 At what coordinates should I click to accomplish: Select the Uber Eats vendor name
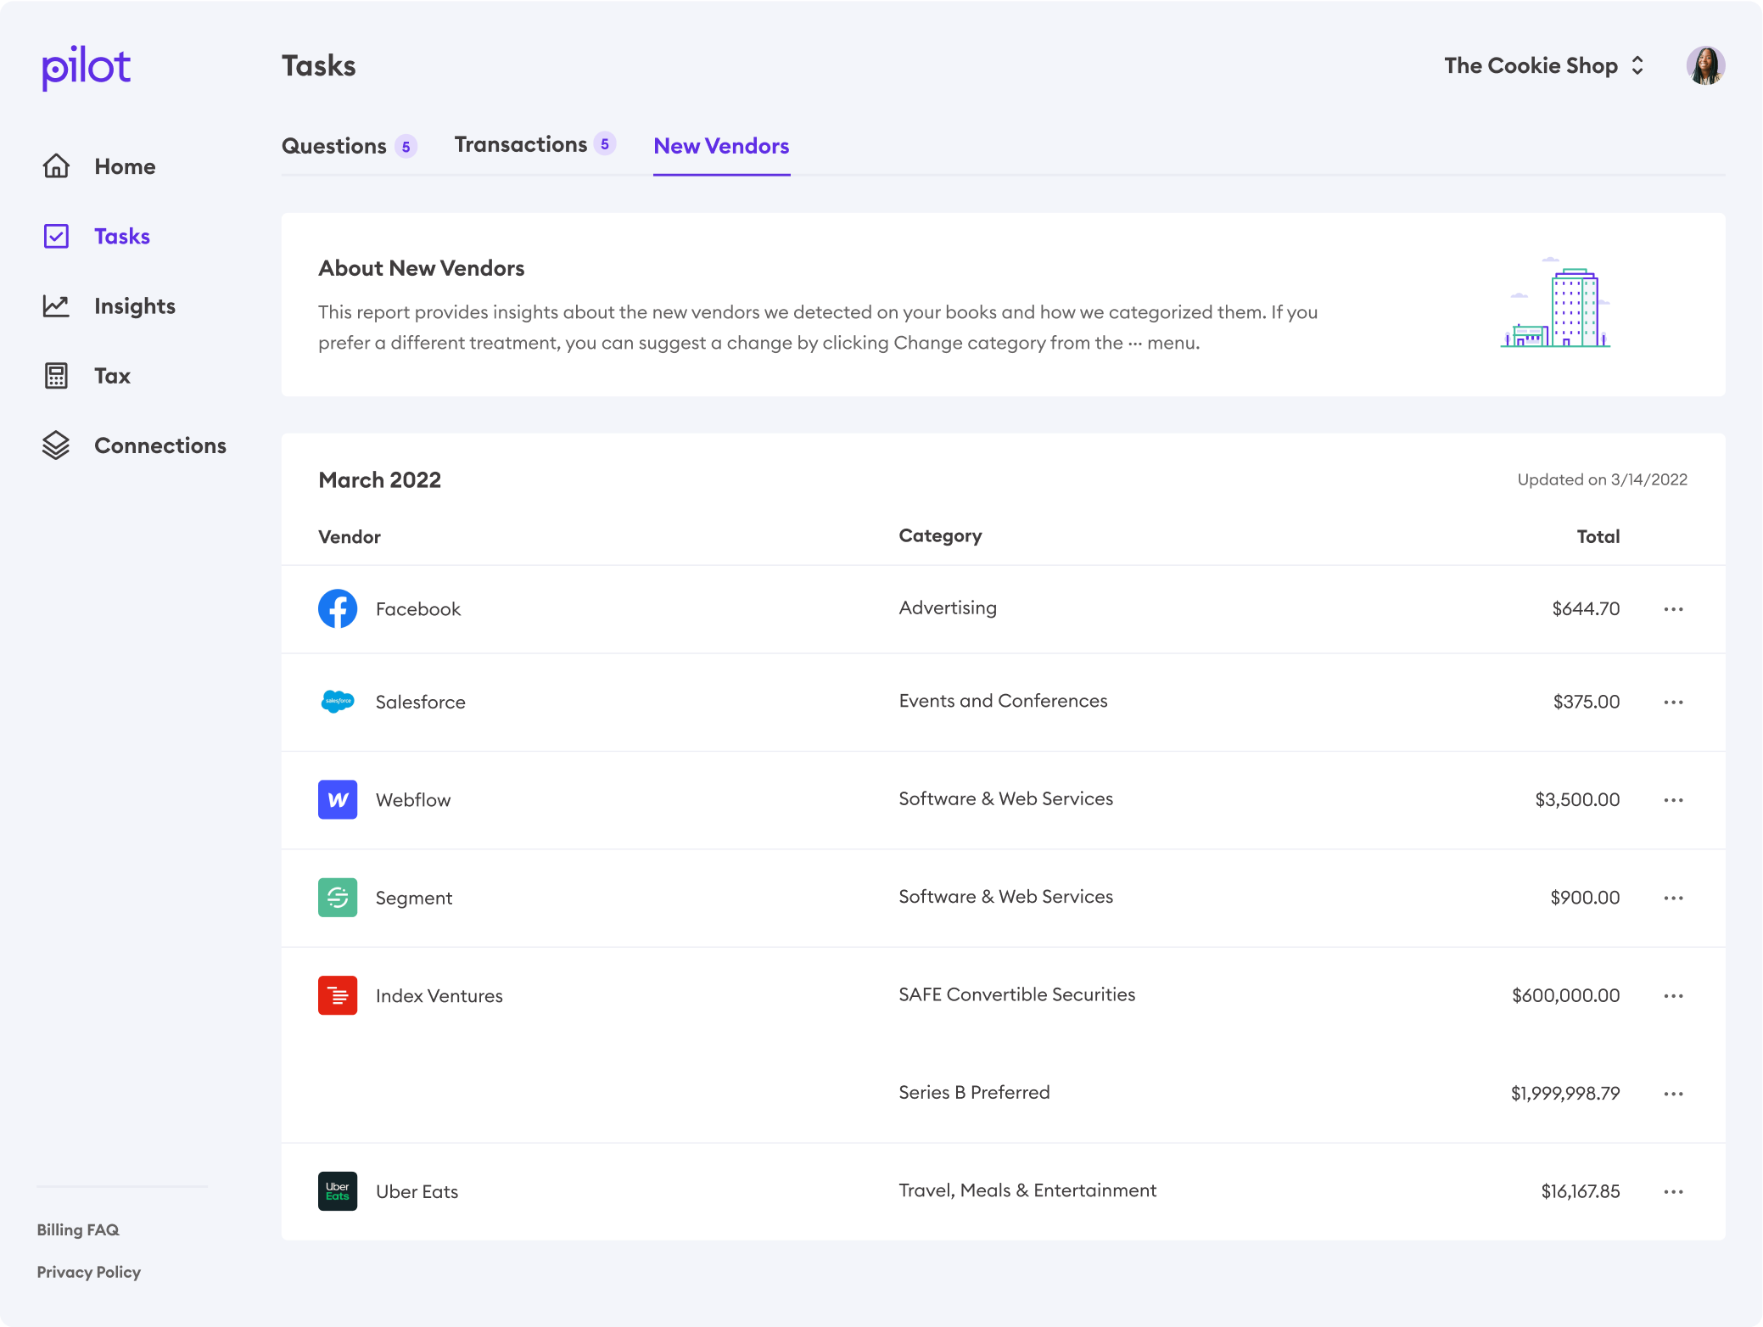click(x=417, y=1191)
